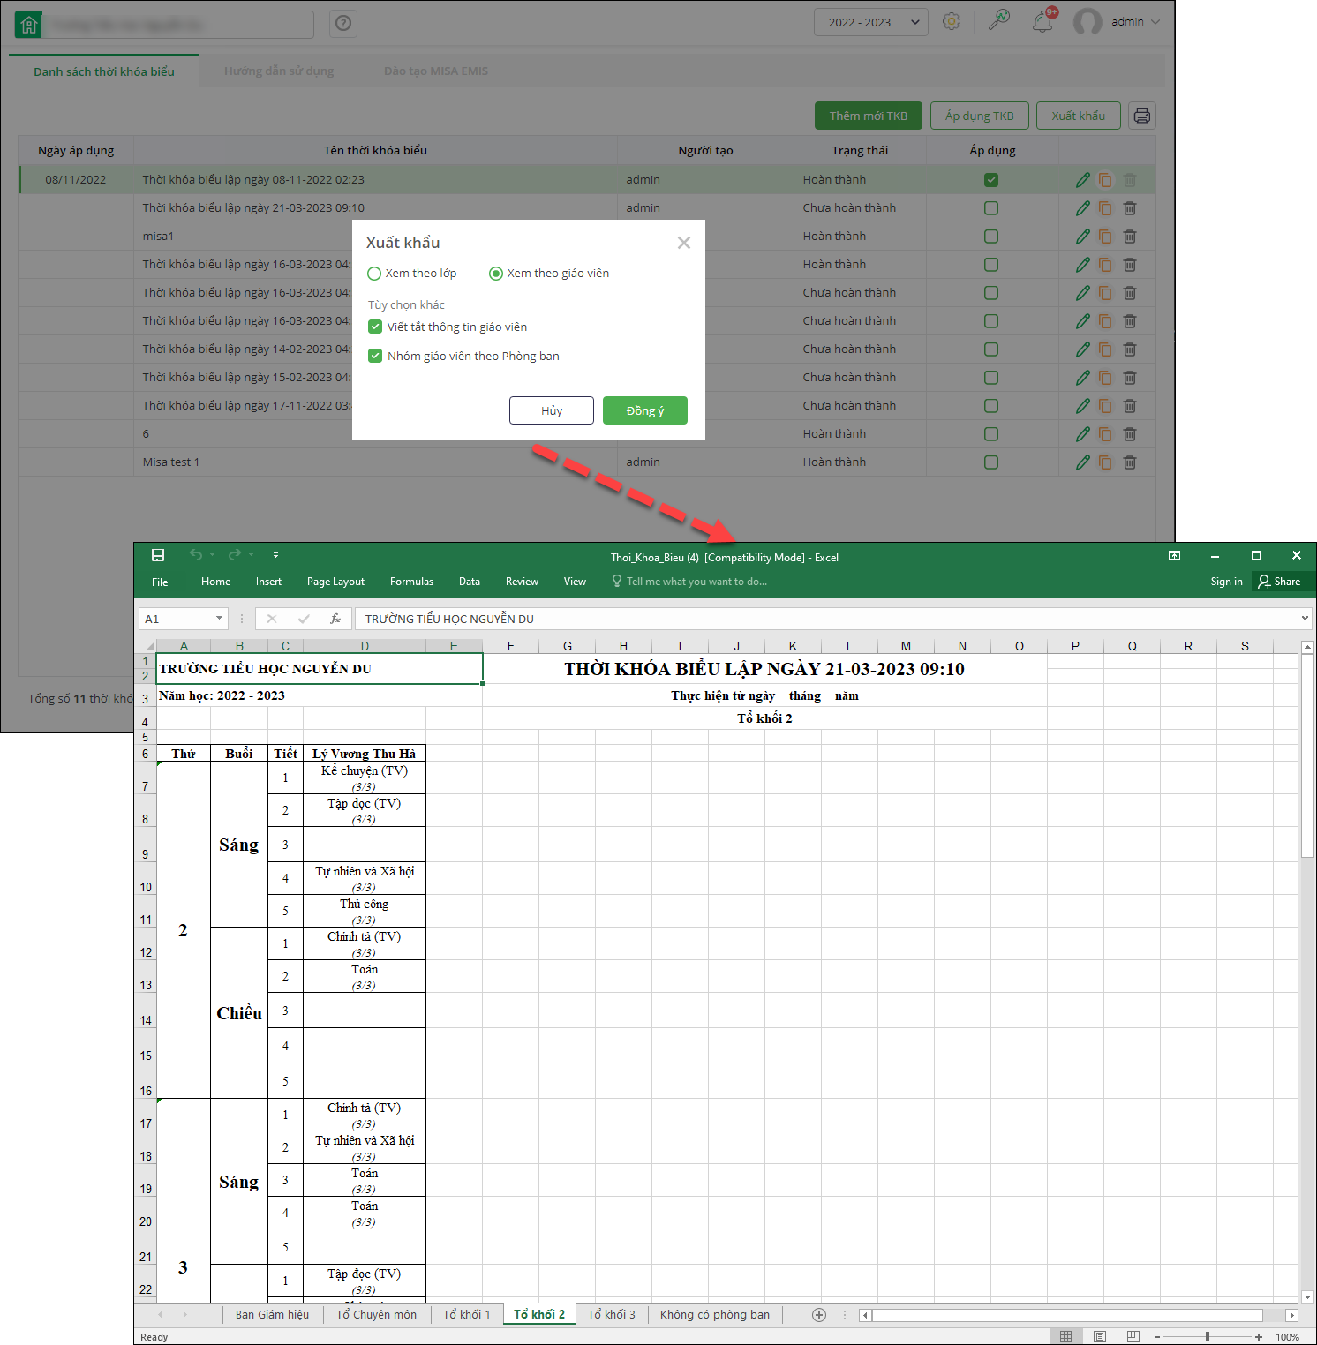Open the Excel Page Layout ribbon tab
1317x1345 pixels.
335,582
